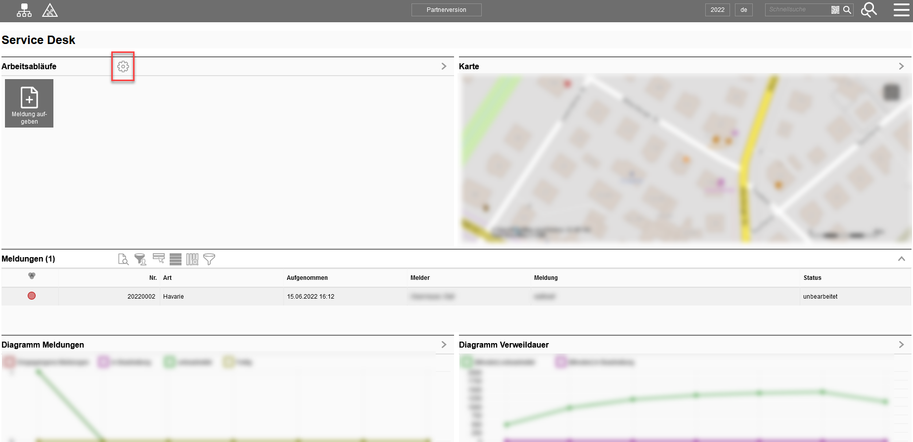The image size is (913, 442).
Task: Click the red status dot of row 20220002
Action: 32,296
